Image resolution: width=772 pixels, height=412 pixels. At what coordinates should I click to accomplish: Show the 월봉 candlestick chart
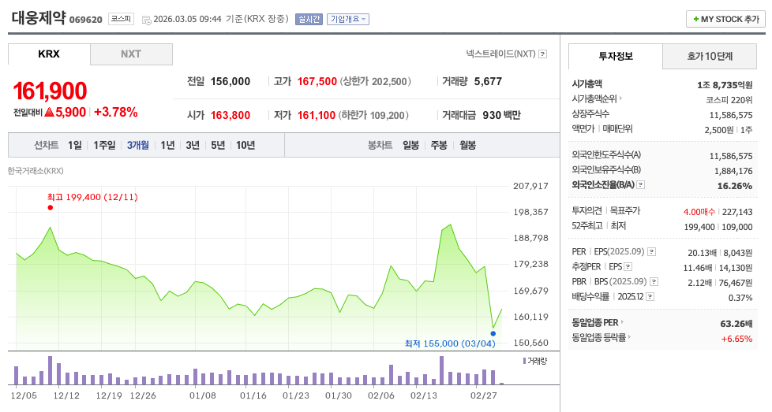tap(468, 146)
